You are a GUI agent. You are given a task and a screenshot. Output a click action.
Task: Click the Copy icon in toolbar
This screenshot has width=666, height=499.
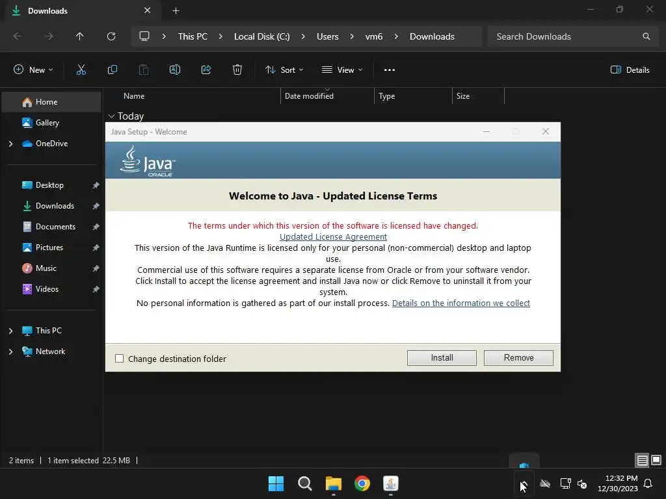click(x=113, y=70)
